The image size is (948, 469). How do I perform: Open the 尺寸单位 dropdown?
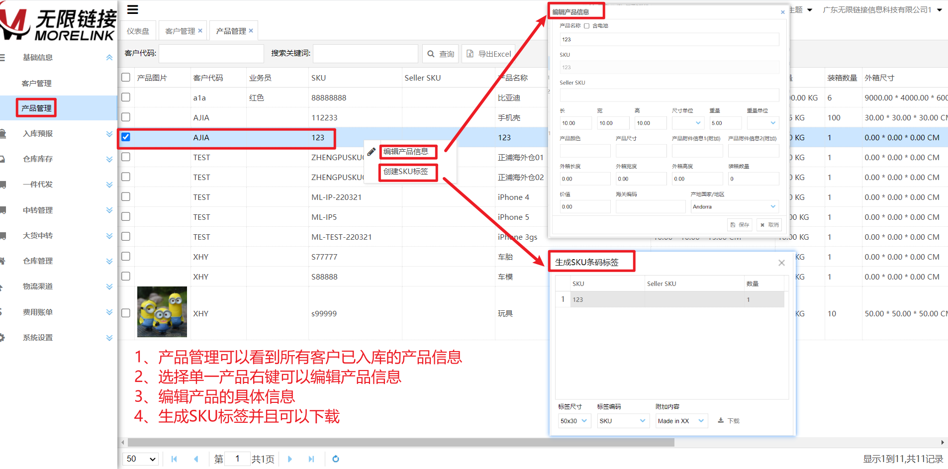688,123
